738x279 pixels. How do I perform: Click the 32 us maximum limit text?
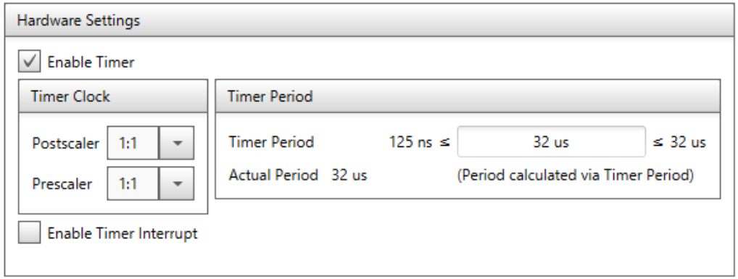[x=688, y=142]
